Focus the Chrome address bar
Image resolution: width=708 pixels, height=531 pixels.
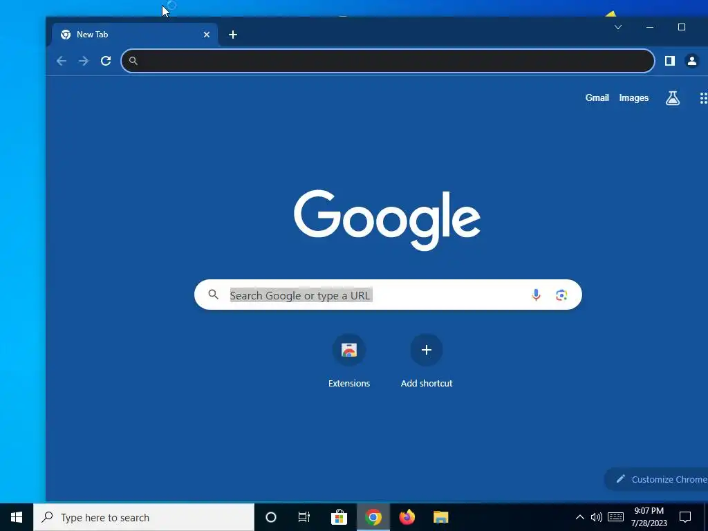pos(388,61)
